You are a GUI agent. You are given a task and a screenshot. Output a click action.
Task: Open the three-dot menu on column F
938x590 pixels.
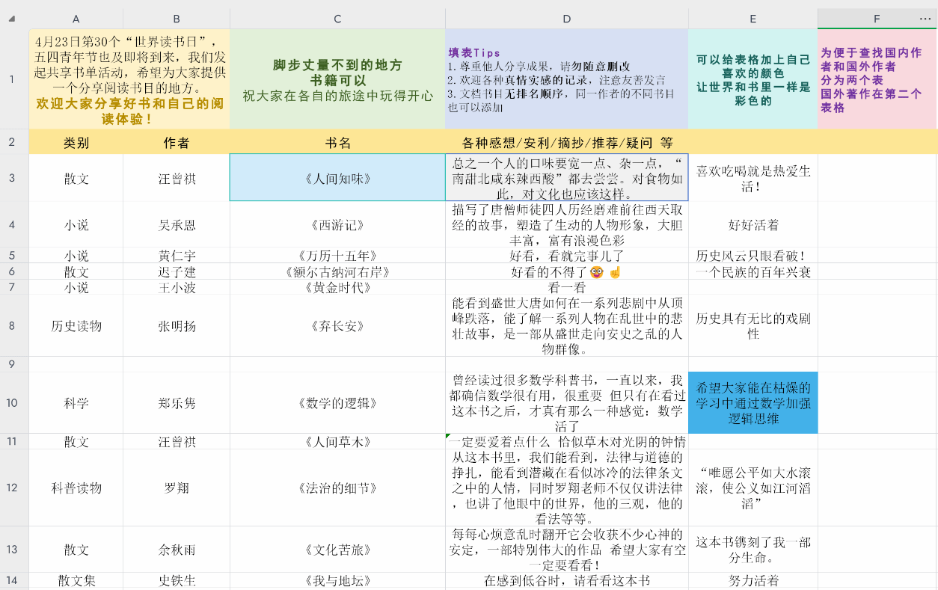(x=925, y=19)
